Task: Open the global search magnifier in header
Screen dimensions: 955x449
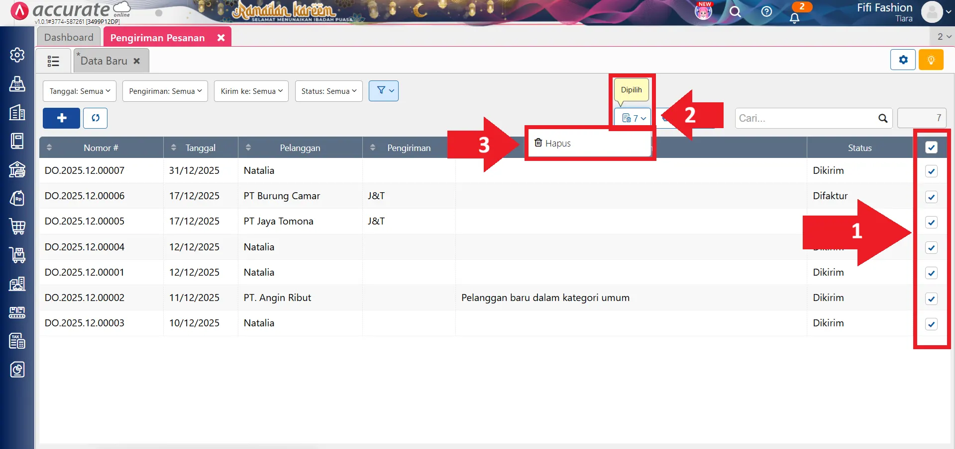Action: [735, 11]
